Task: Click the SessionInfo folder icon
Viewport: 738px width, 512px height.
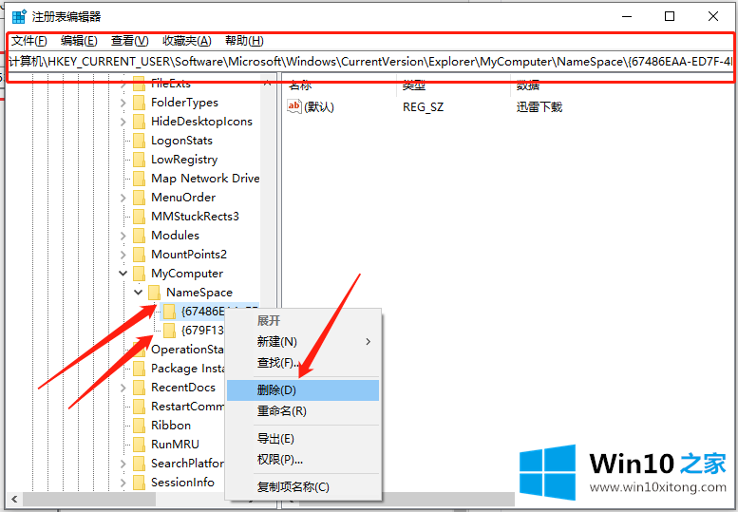Action: pyautogui.click(x=140, y=483)
